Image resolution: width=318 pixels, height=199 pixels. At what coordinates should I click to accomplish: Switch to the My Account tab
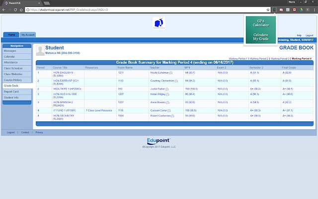click(28, 35)
